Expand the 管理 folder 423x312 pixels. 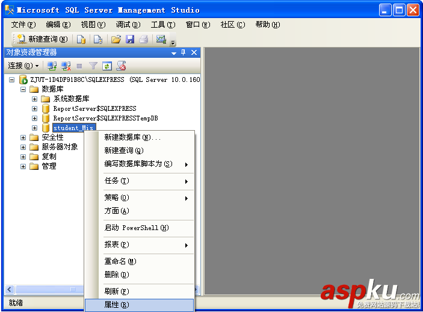pyautogui.click(x=23, y=166)
